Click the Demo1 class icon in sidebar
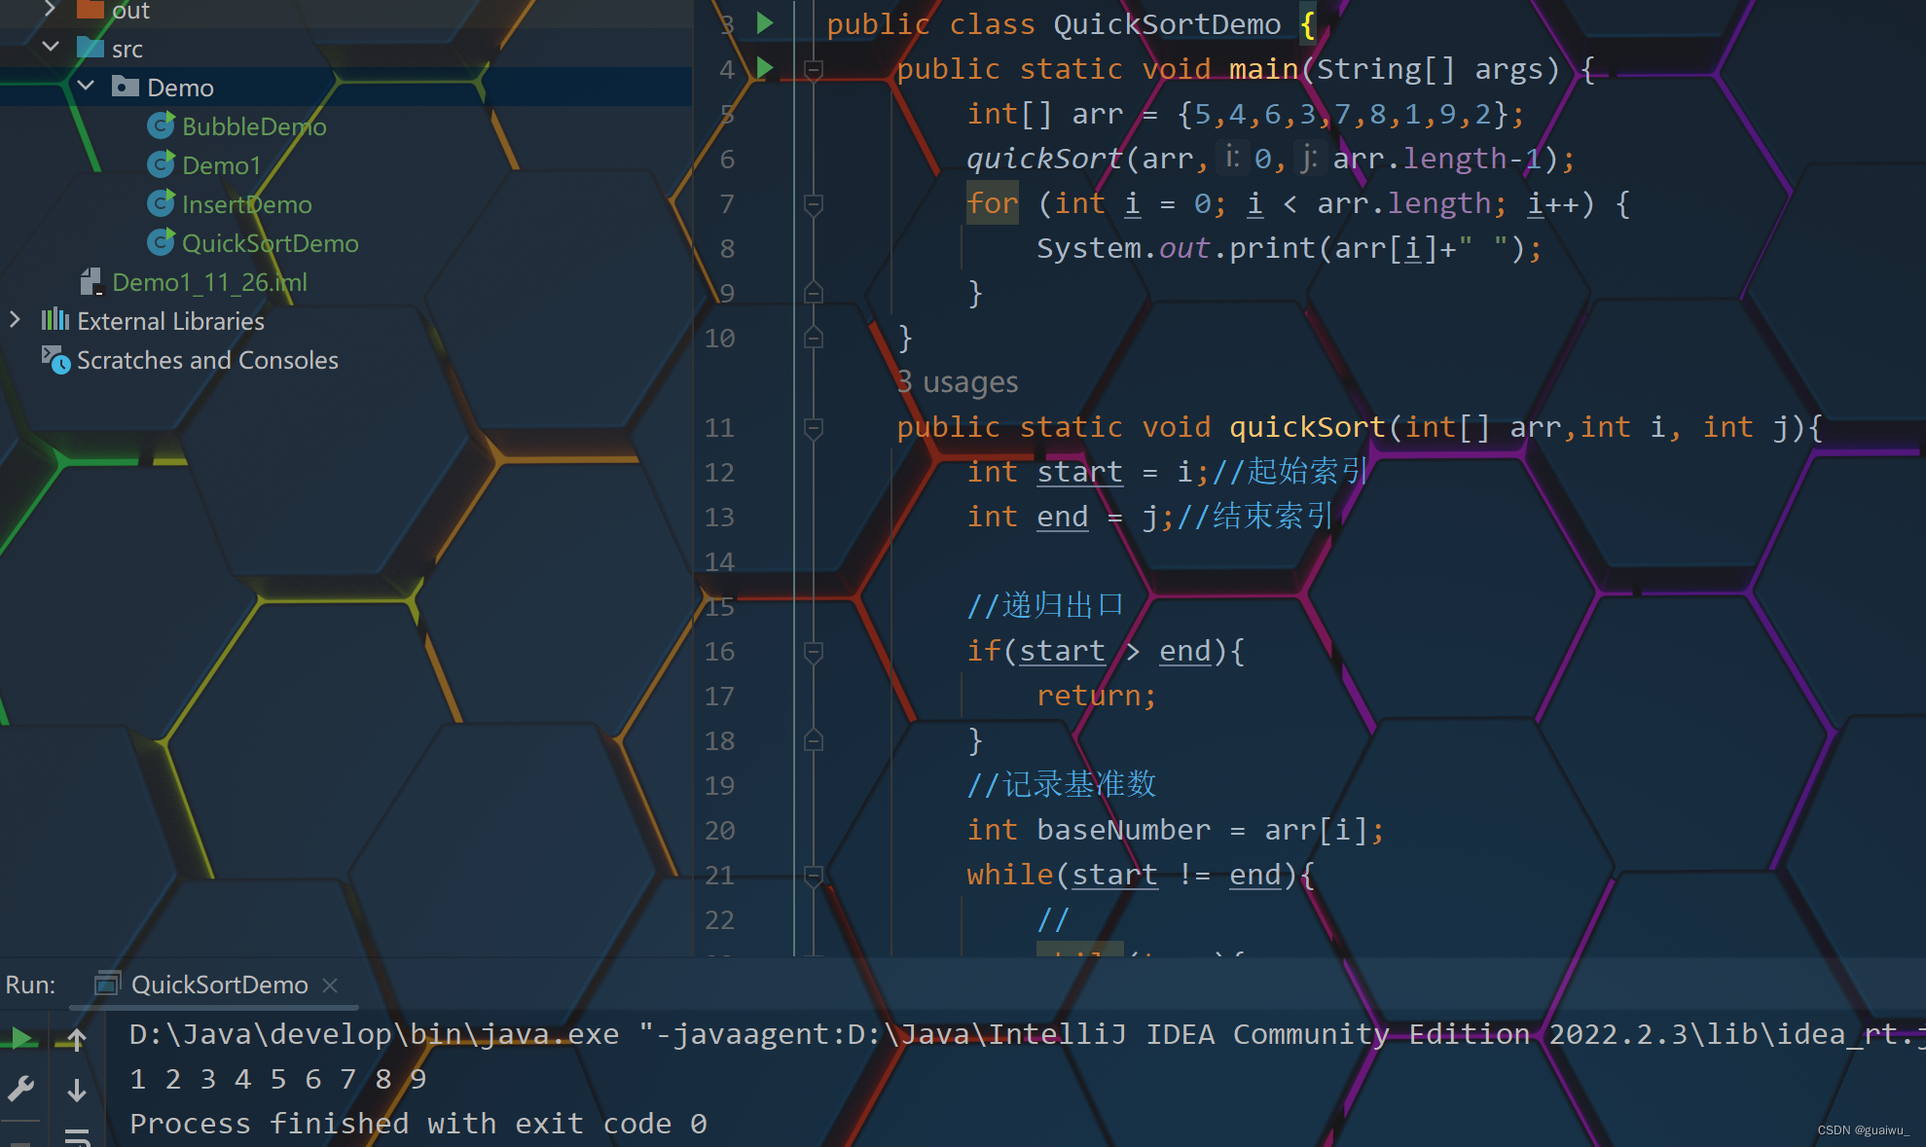Viewport: 1926px width, 1147px height. 159,163
